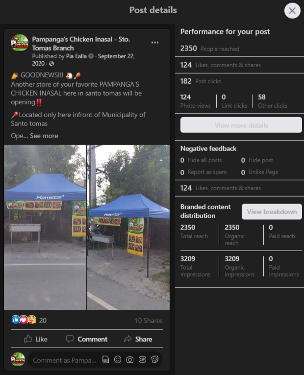Click the Share button
304x375 pixels.
pyautogui.click(x=138, y=339)
